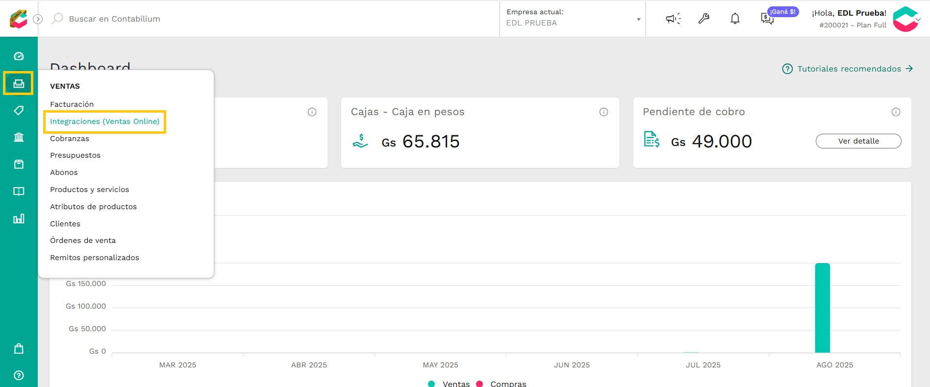Click the Contabilium logo icon
Screen dimensions: 930x387
click(x=18, y=19)
